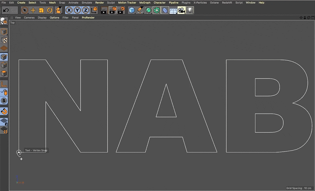
Task: Select the Scale tool
Action: pyautogui.click(x=42, y=10)
